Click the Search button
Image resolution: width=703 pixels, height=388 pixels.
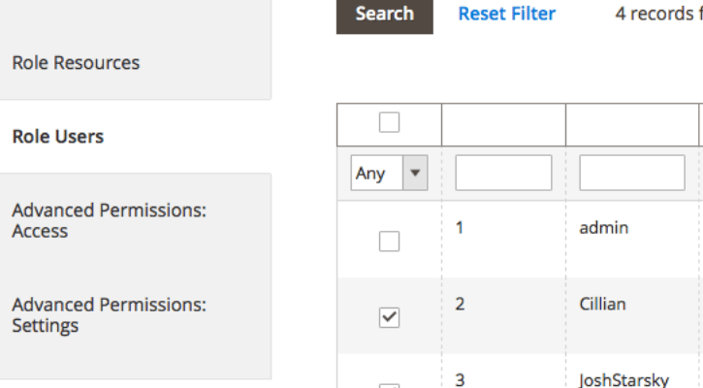point(385,15)
